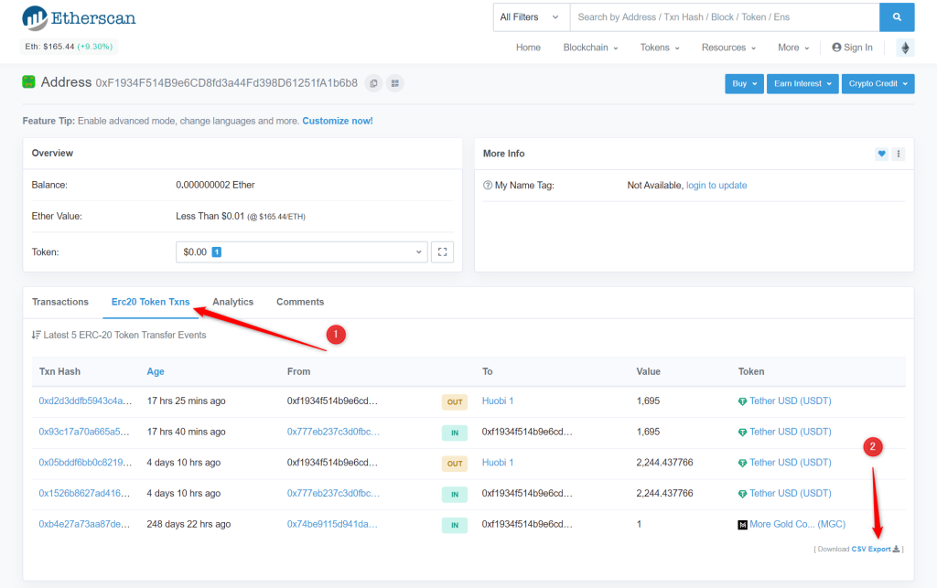Open transaction hash 0x05bddf6bb0c8219
Viewport: 937px width, 588px height.
tap(85, 463)
